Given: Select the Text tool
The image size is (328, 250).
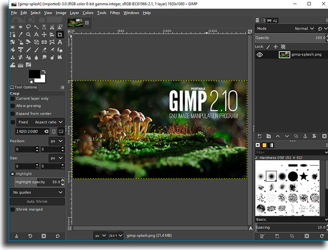Looking at the screenshot, I should click(x=60, y=42).
